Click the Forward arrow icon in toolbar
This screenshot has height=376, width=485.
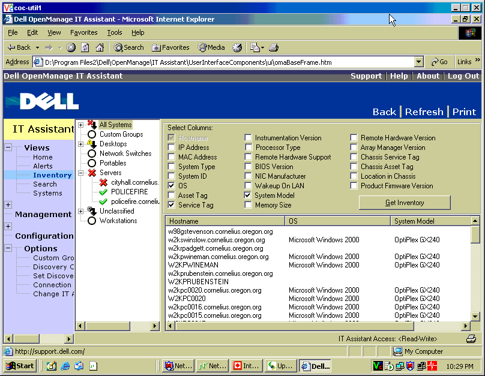[x=49, y=47]
